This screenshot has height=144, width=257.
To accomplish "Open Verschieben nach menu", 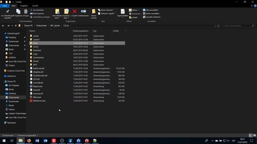I will click(x=57, y=14).
